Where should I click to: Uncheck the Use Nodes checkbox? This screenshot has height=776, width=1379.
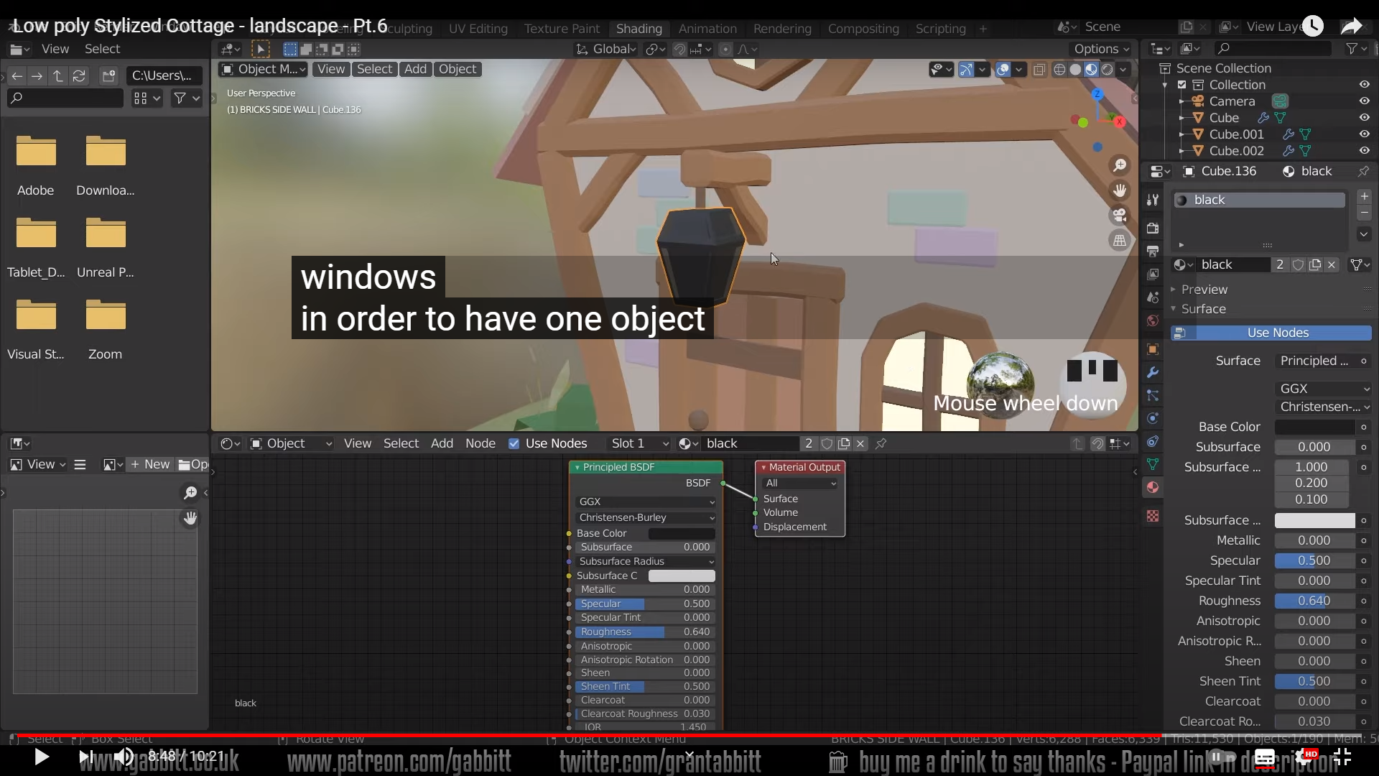[514, 444]
